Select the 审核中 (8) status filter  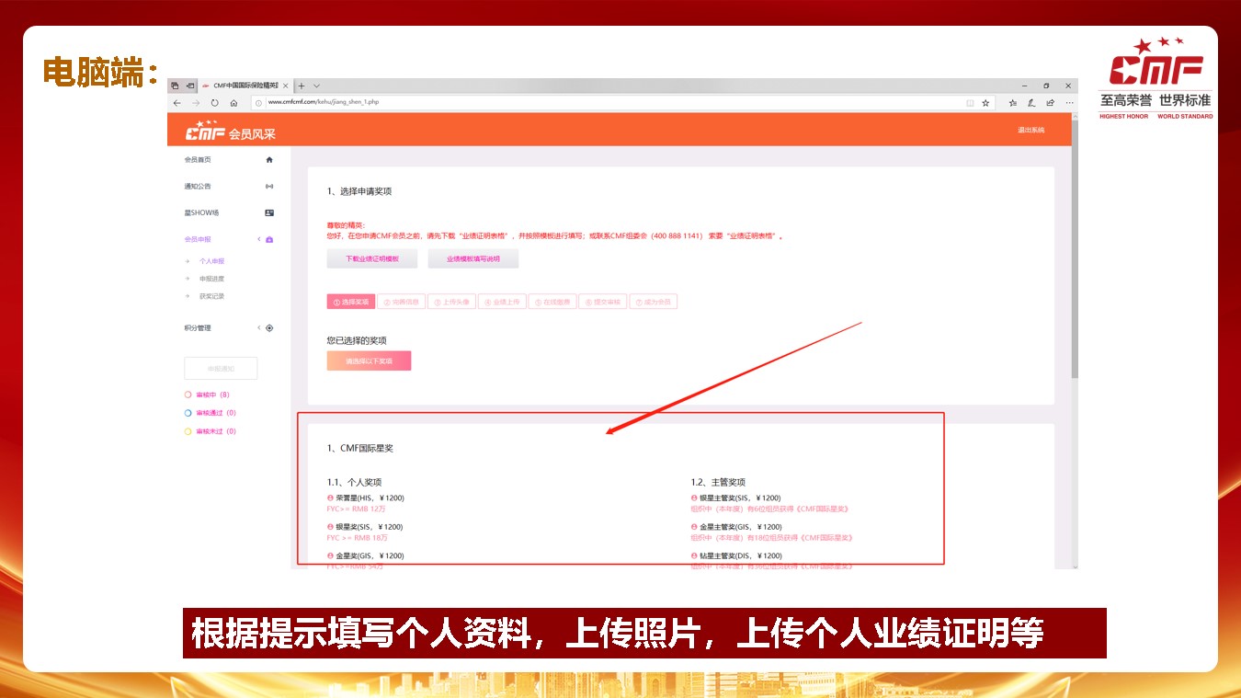207,395
